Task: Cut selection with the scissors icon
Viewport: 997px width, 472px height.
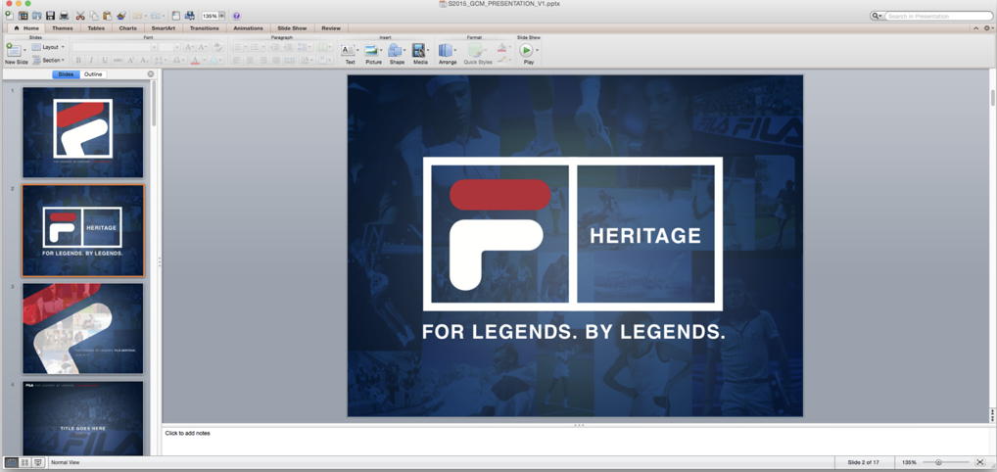Action: point(80,16)
